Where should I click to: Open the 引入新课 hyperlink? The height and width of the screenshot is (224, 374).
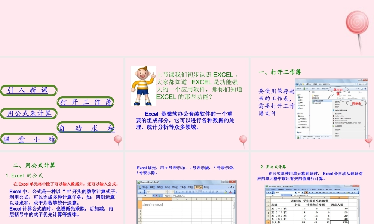click(27, 90)
